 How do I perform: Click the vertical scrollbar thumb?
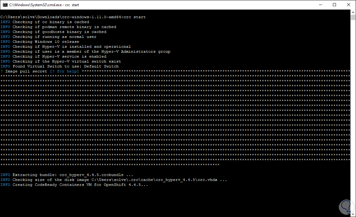point(353,18)
